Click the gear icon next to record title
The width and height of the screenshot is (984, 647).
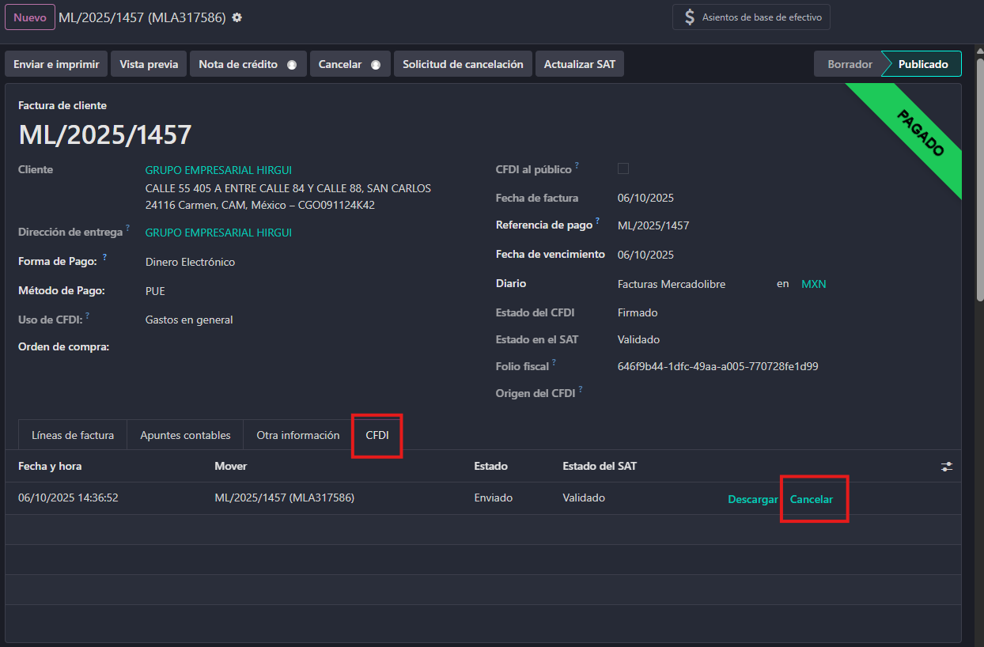coord(237,17)
